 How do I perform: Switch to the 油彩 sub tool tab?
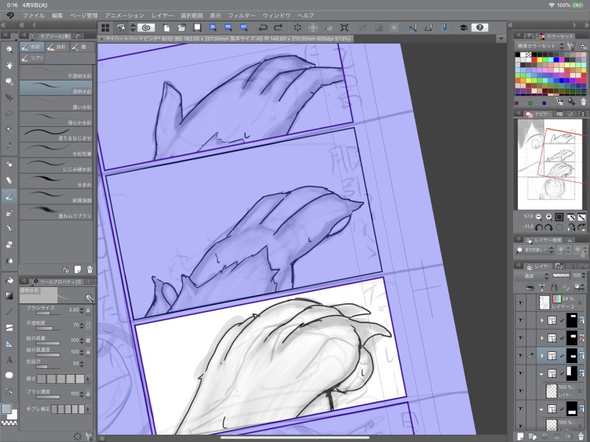56,47
